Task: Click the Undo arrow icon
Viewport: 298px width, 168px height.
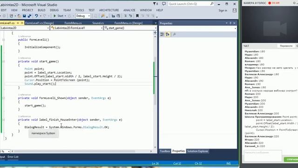Action: pyautogui.click(x=36, y=16)
